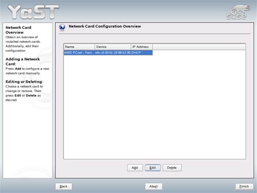Sort by the IP Address column header
Image resolution: width=257 pixels, height=193 pixels.
click(141, 47)
